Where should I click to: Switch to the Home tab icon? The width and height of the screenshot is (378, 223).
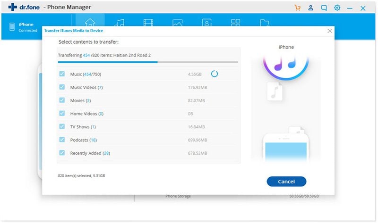pos(90,22)
